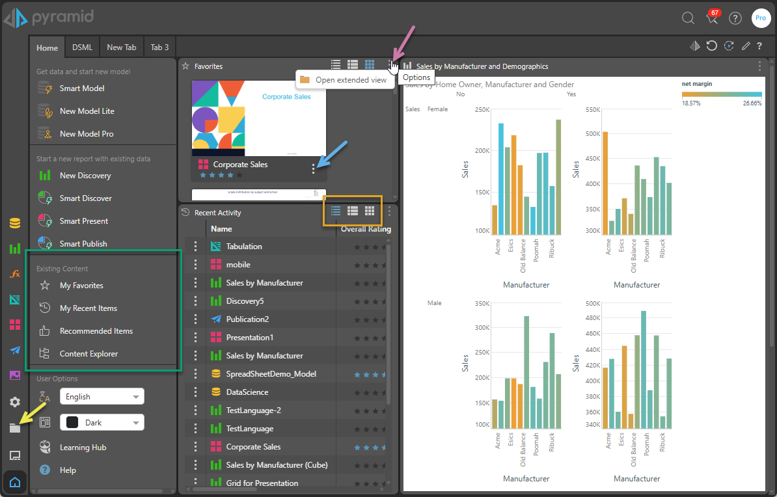777x497 pixels.
Task: Switch Favorites panel to detailed list view
Action: [353, 64]
